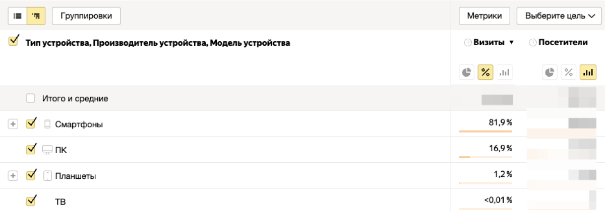This screenshot has height=212, width=605.
Task: Show Визиты as bar chart
Action: point(504,72)
